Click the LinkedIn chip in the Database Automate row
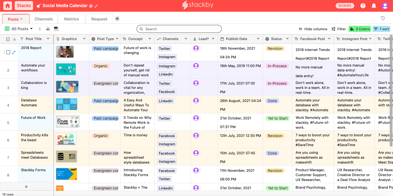 click(x=166, y=101)
